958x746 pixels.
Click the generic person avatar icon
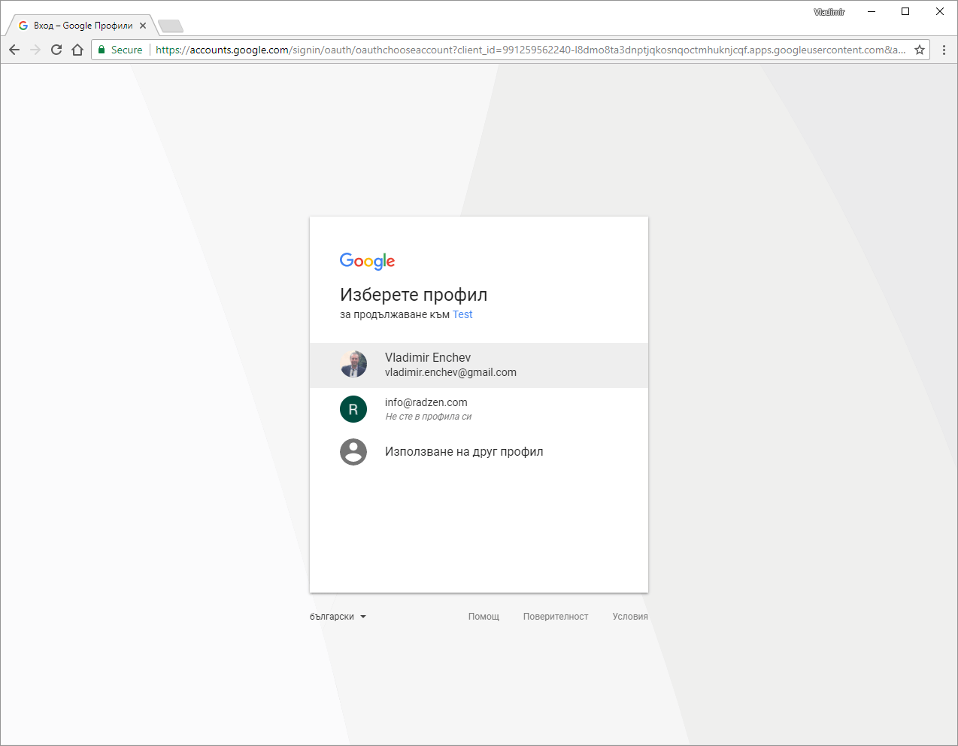(x=353, y=452)
